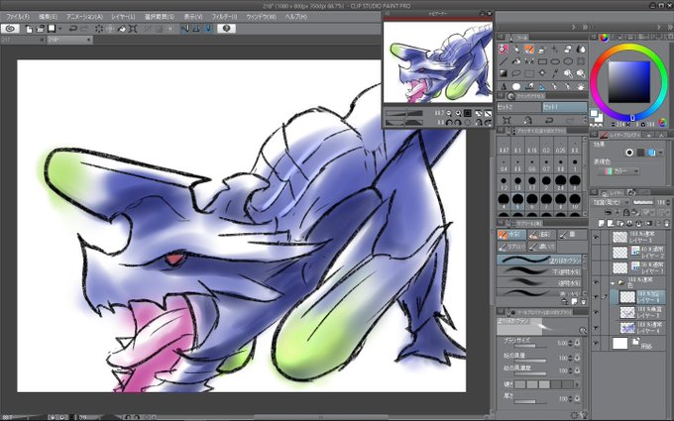Open save options dropdown arrow
Viewport: 674px width, 421px height.
(60, 29)
